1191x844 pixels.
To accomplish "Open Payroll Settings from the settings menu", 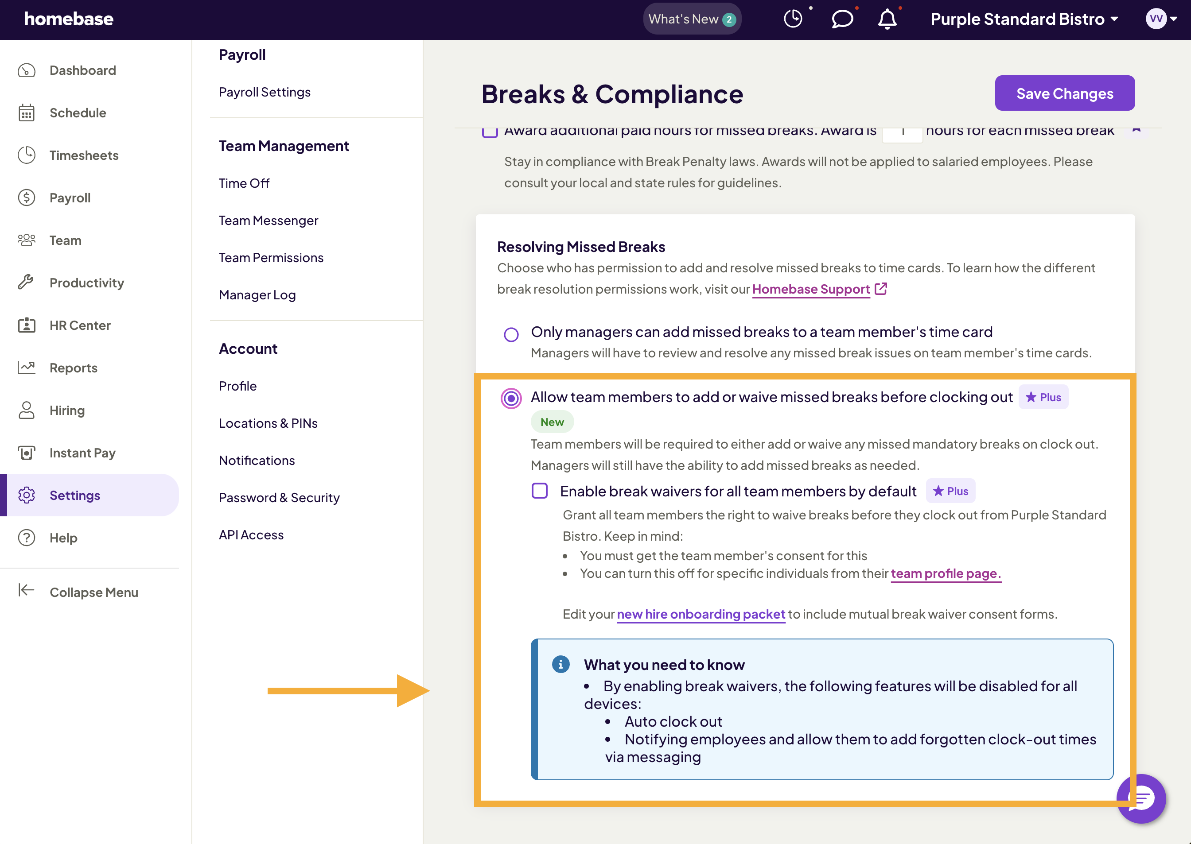I will point(265,92).
